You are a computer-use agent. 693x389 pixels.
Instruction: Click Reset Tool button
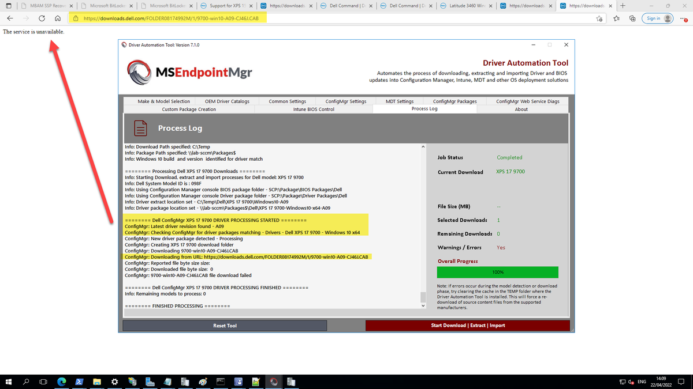coord(225,326)
